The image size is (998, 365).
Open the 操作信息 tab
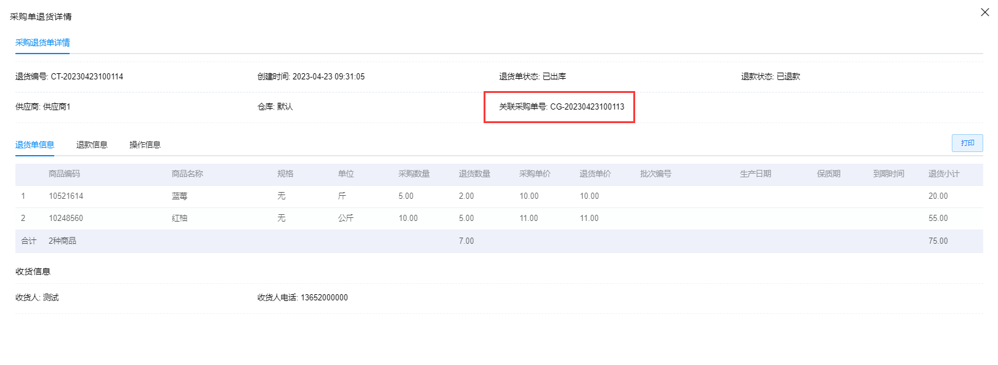click(145, 145)
